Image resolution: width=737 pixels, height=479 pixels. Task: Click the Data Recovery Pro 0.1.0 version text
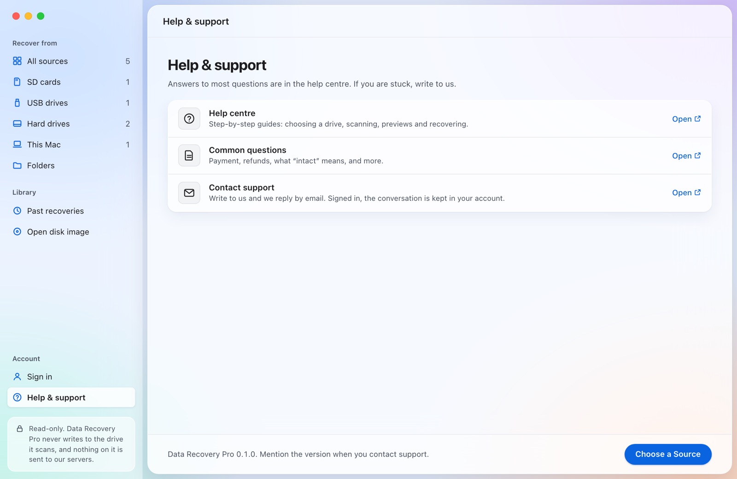298,454
